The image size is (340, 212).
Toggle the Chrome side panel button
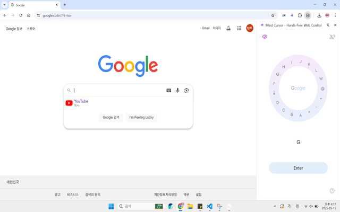[308, 15]
